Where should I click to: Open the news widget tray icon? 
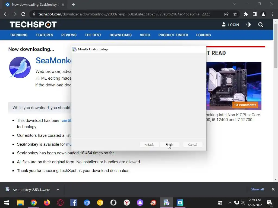220,203
